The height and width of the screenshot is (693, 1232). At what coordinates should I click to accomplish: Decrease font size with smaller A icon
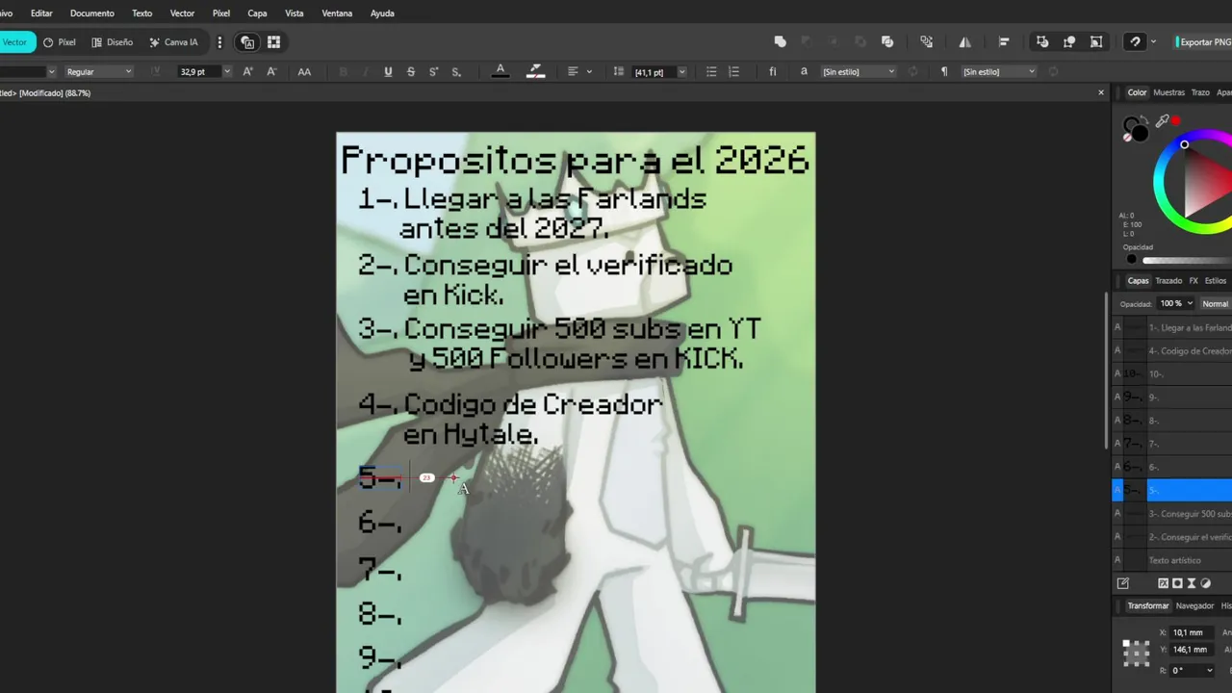[x=271, y=71]
